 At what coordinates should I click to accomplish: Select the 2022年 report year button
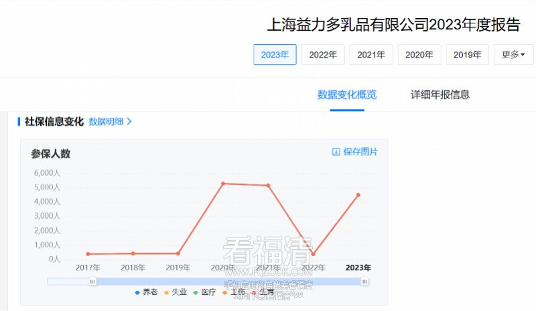point(323,55)
